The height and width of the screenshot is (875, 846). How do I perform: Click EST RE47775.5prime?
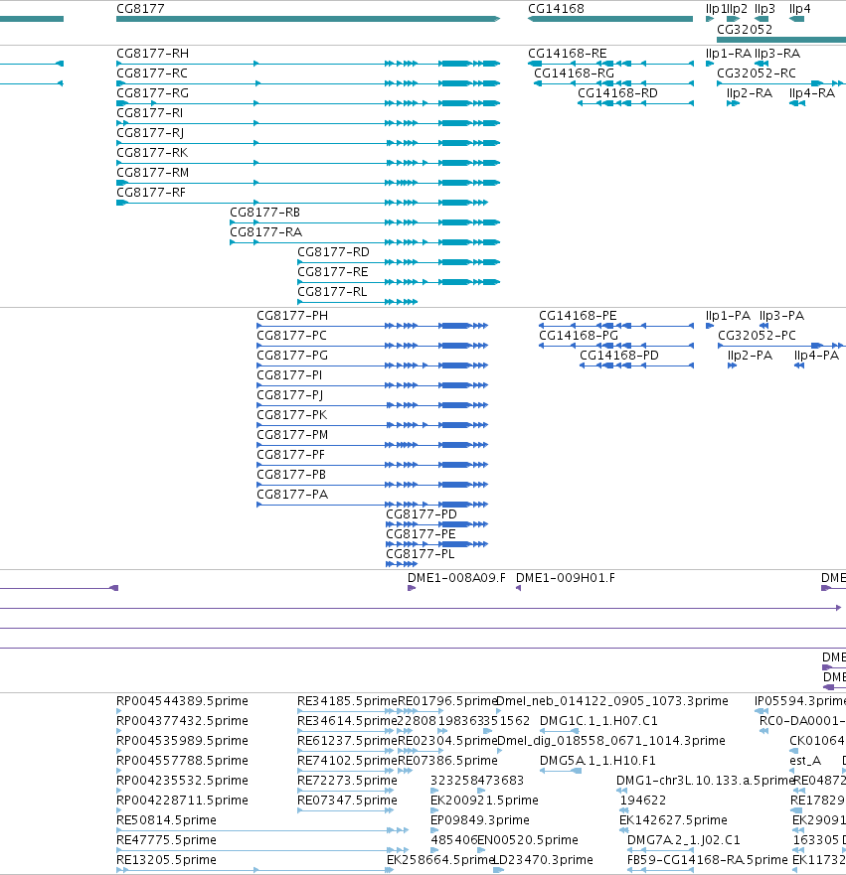[166, 840]
